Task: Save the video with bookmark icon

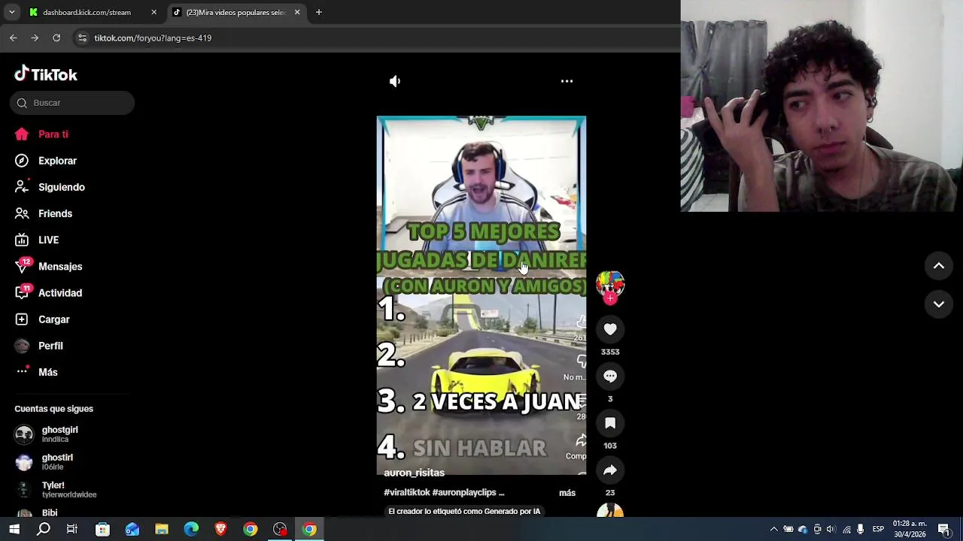Action: click(610, 423)
